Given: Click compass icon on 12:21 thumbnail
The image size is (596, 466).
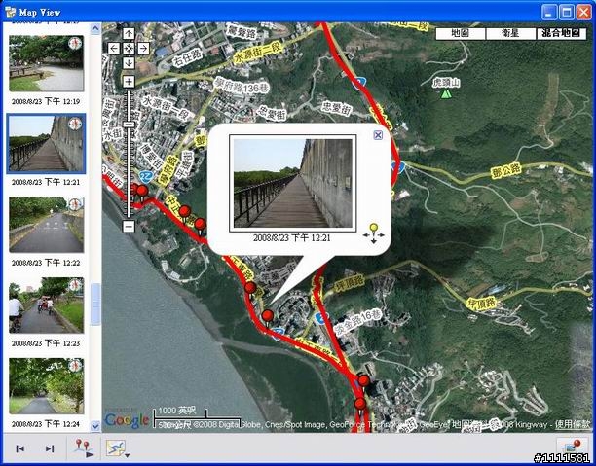Looking at the screenshot, I should (75, 124).
